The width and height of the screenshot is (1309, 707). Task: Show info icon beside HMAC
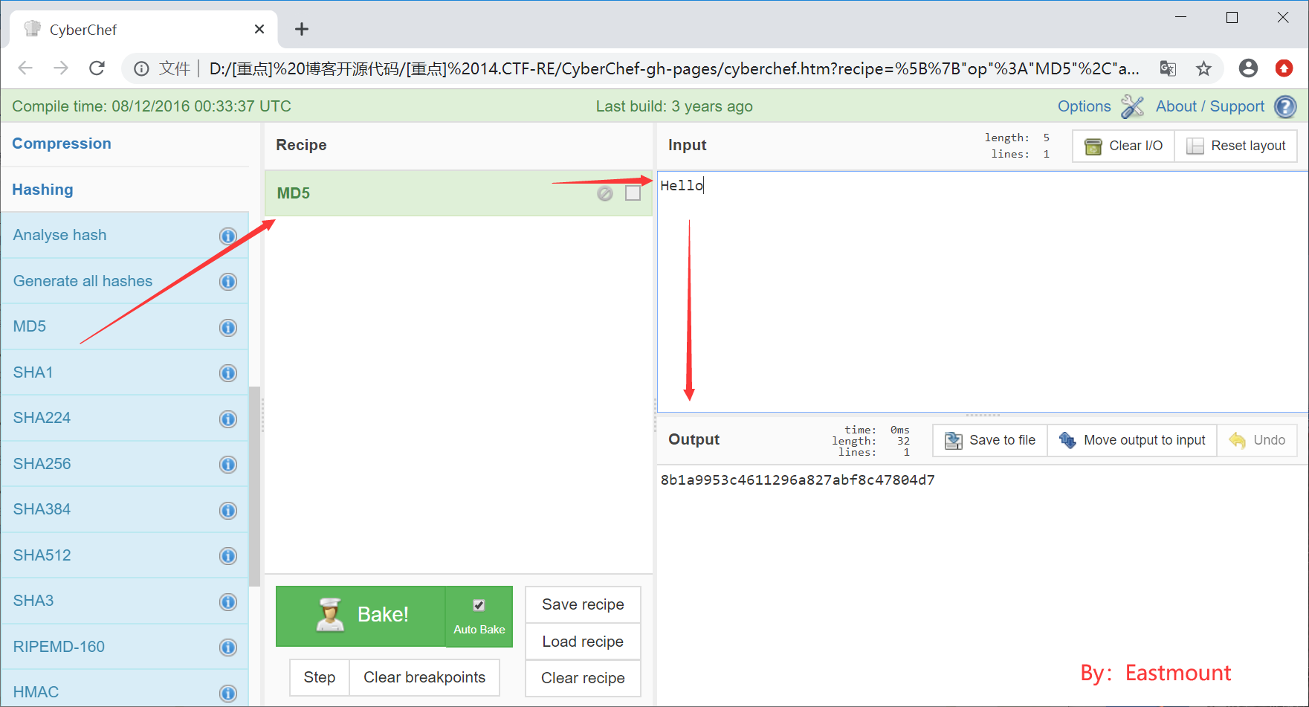click(228, 694)
